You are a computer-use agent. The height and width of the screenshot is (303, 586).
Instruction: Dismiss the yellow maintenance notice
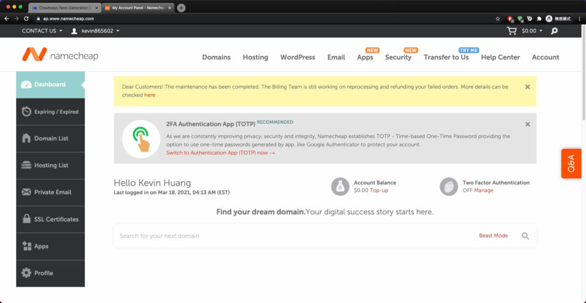527,87
